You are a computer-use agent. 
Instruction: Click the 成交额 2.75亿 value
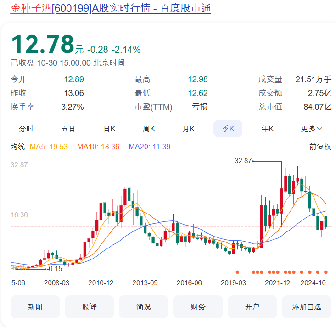point(319,93)
